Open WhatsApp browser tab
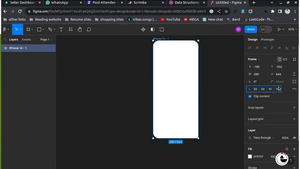This screenshot has width=300, height=169. [64, 3]
